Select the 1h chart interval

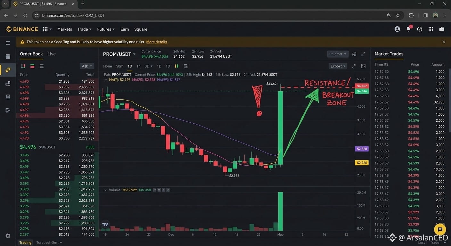pyautogui.click(x=138, y=66)
